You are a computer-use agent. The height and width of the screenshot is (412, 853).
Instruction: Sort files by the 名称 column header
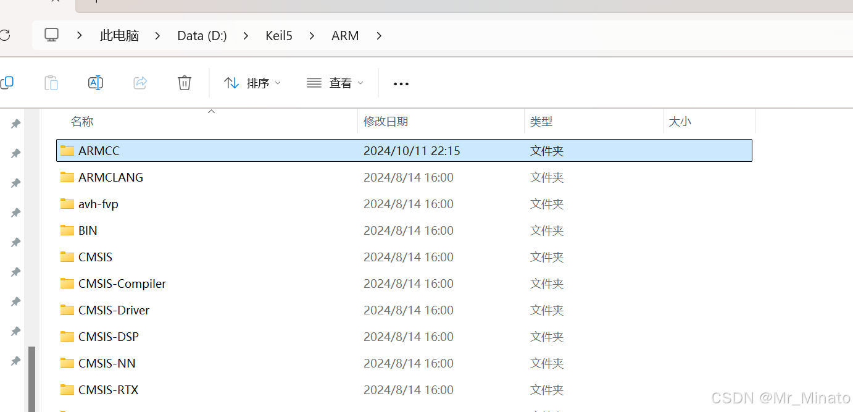[82, 121]
